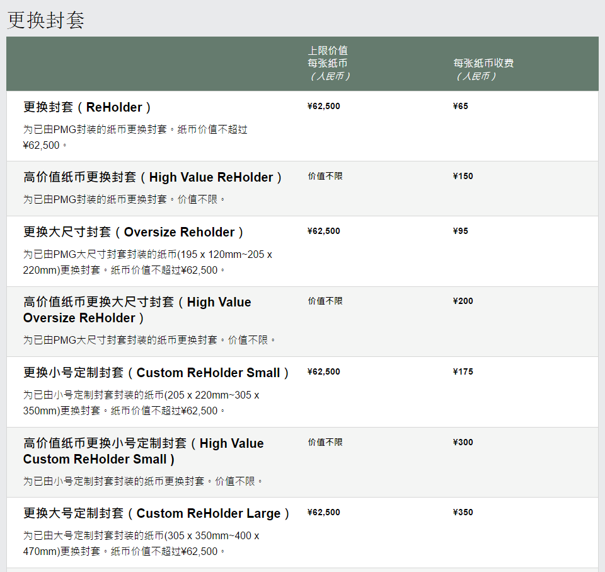Viewport: 605px width, 572px height.
Task: Select the Oversize Reholder service heading
Action: [x=134, y=232]
